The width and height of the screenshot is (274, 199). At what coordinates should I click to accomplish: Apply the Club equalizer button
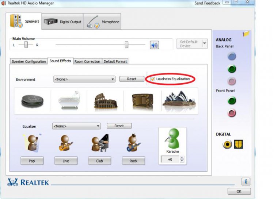click(x=100, y=161)
